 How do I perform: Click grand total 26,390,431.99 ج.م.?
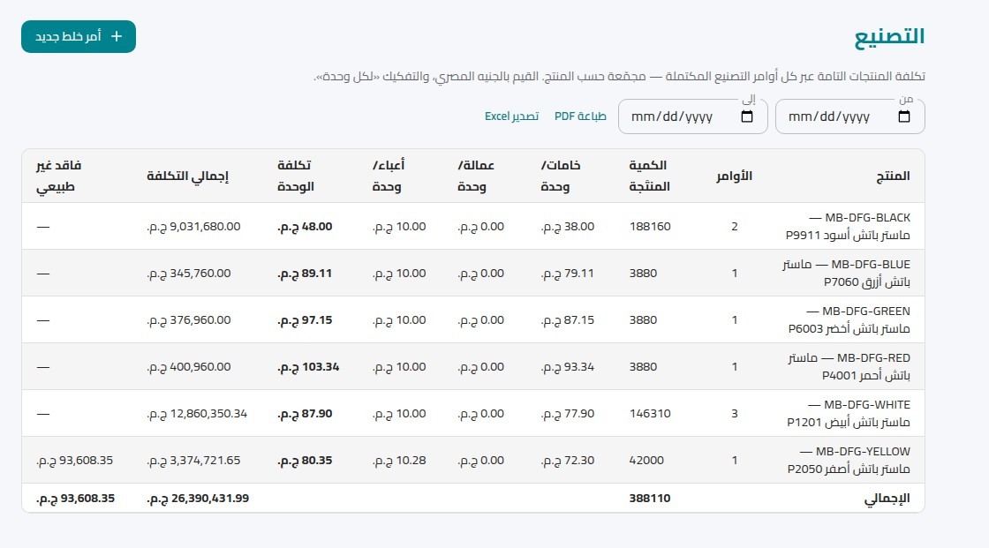pos(198,499)
